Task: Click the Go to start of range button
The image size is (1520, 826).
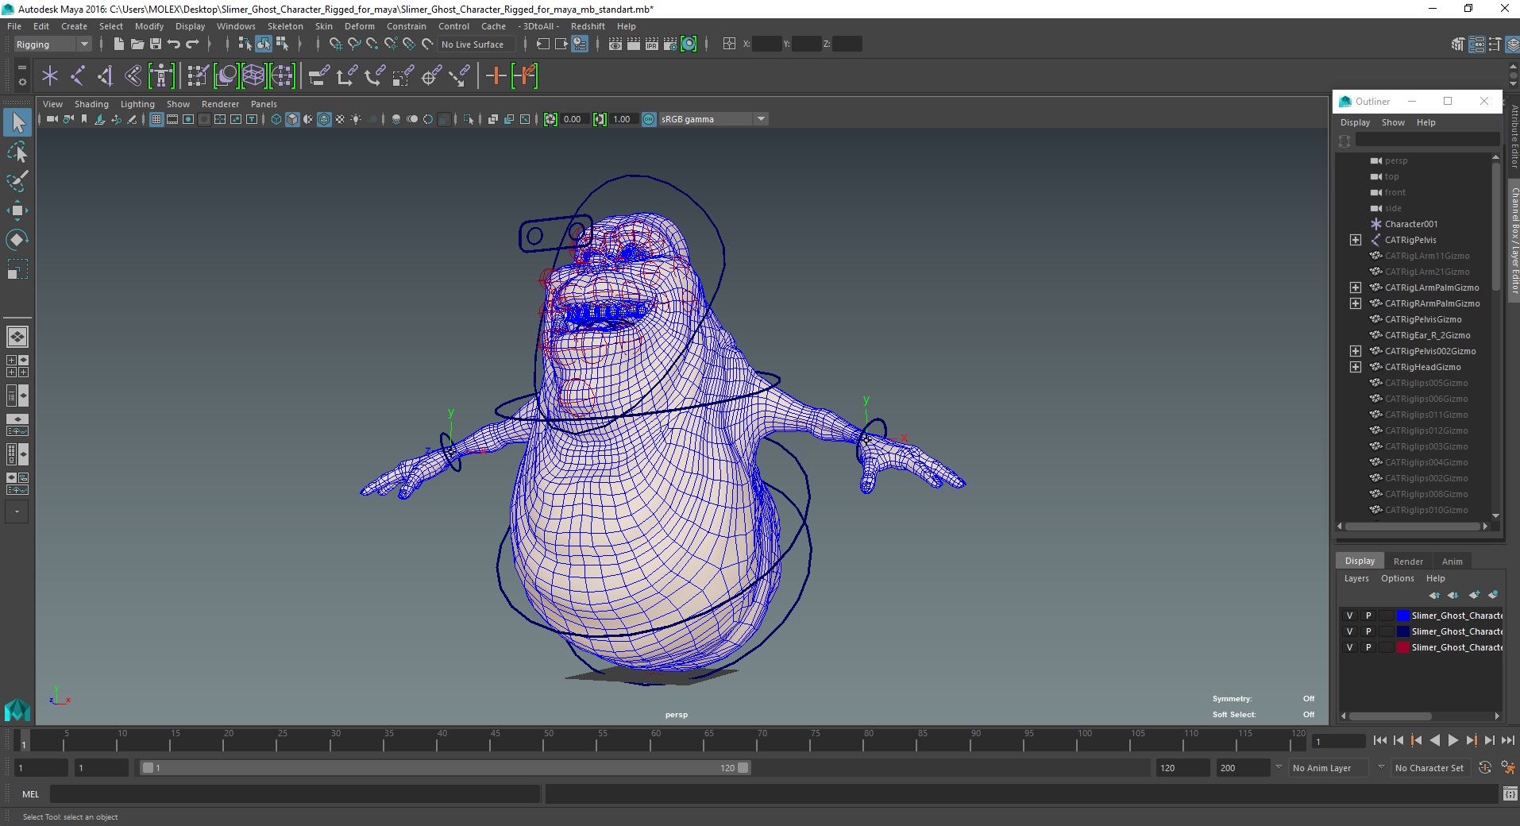Action: point(1380,740)
